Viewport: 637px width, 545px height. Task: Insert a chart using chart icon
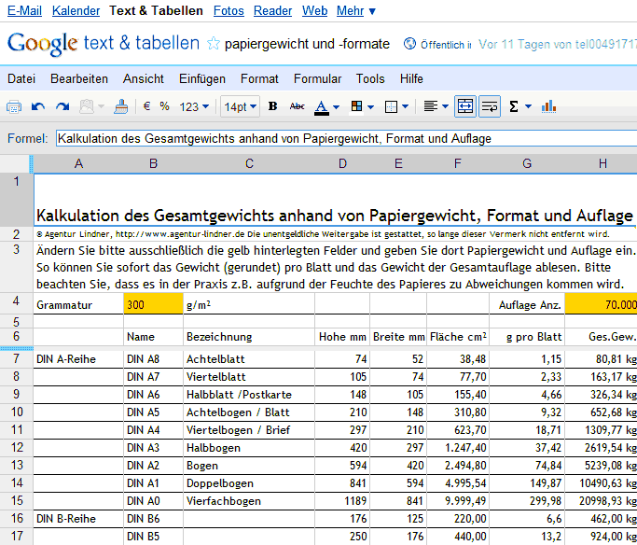pos(548,107)
